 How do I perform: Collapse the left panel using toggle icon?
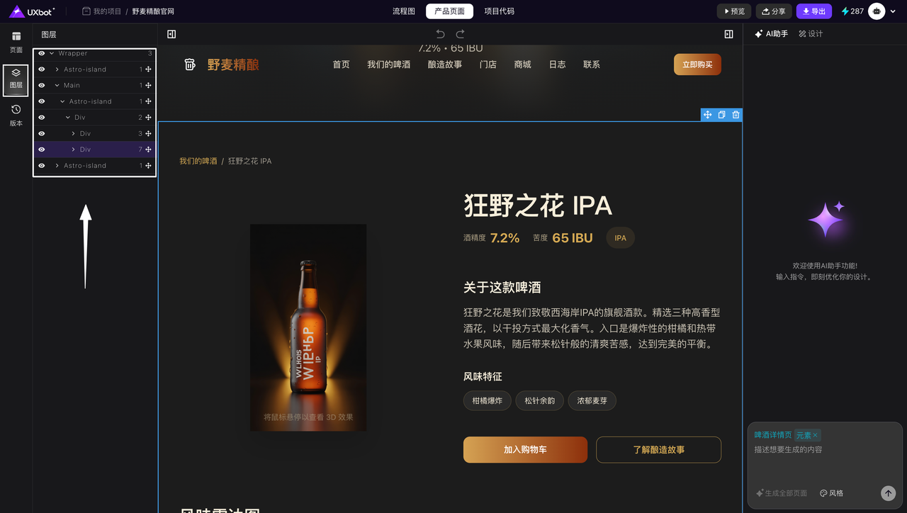(x=171, y=34)
